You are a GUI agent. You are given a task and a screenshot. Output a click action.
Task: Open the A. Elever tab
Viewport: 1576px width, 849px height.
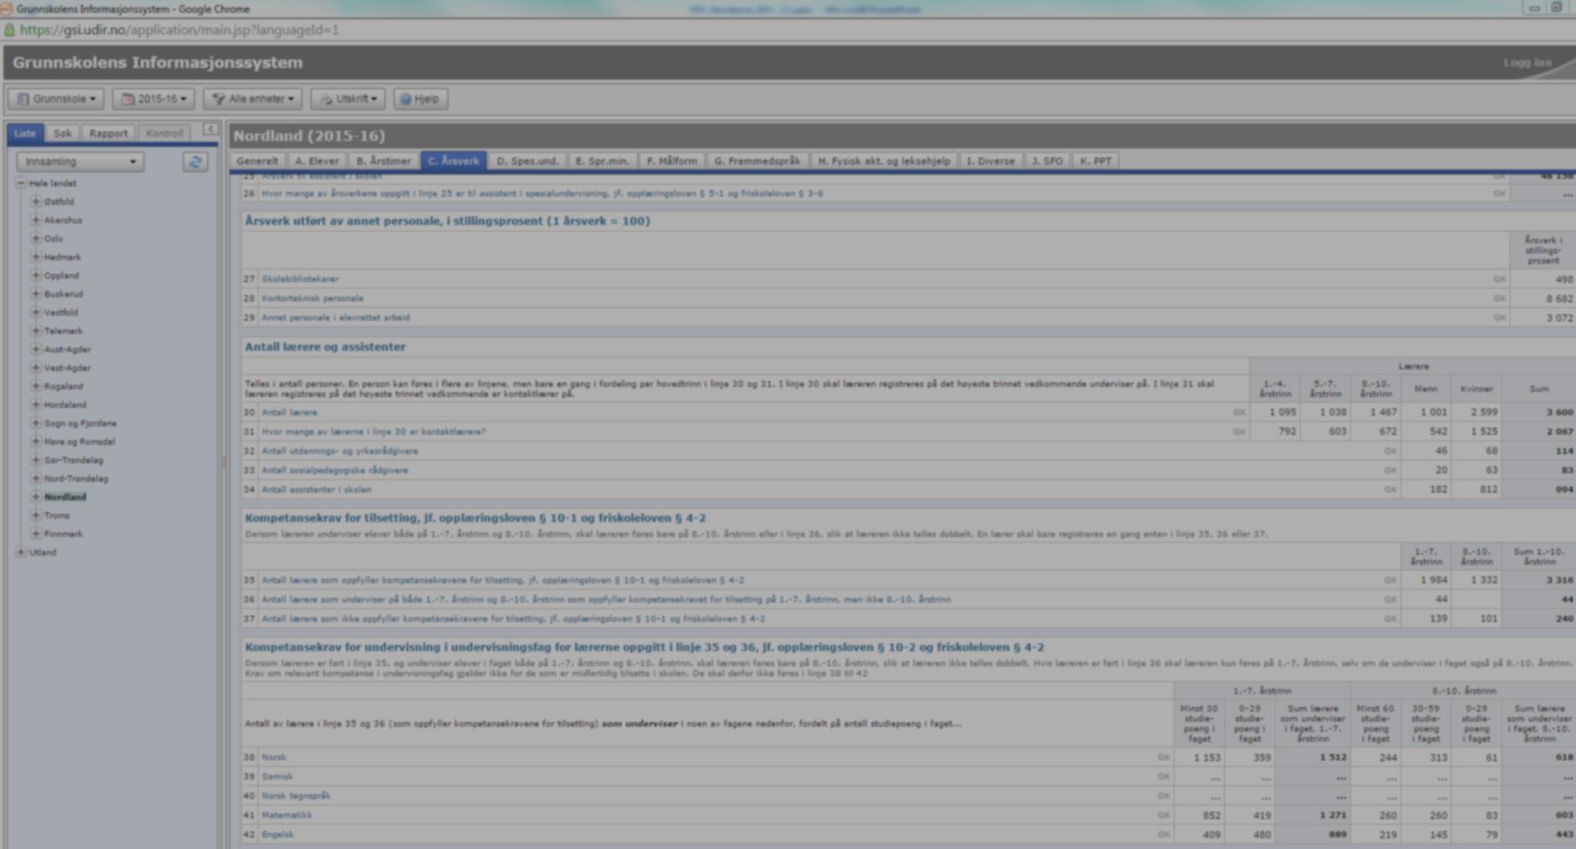(x=317, y=160)
